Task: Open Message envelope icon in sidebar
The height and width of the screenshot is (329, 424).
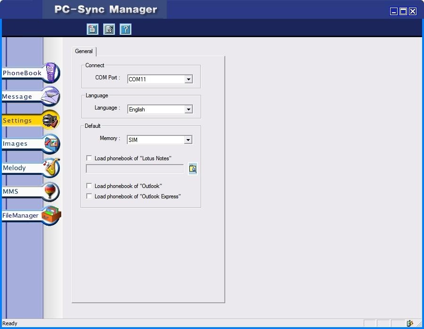Action: [x=51, y=96]
